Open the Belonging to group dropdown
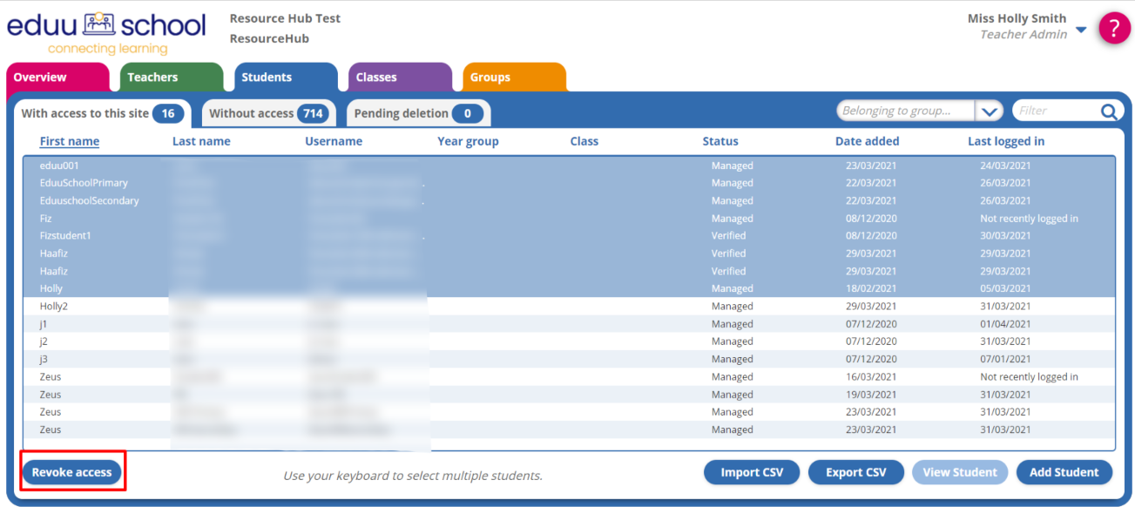Screen dimensions: 1135x507 click(989, 112)
